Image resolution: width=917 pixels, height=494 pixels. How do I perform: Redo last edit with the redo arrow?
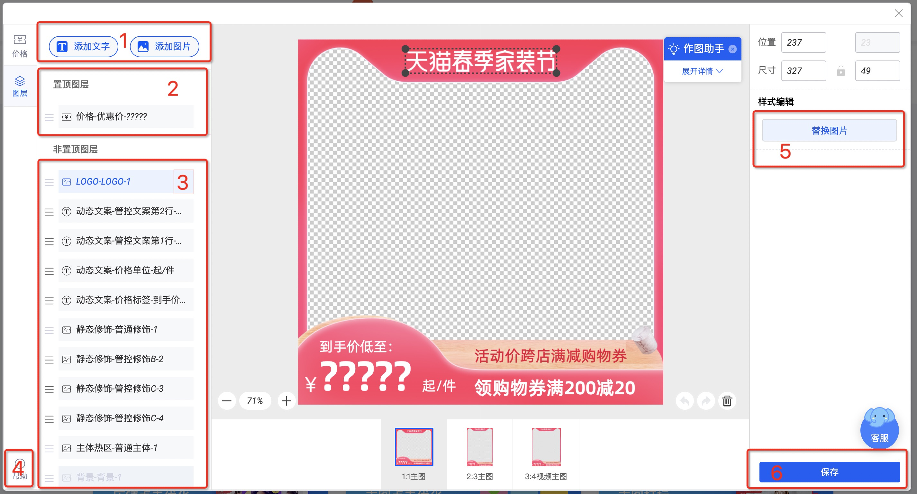705,401
